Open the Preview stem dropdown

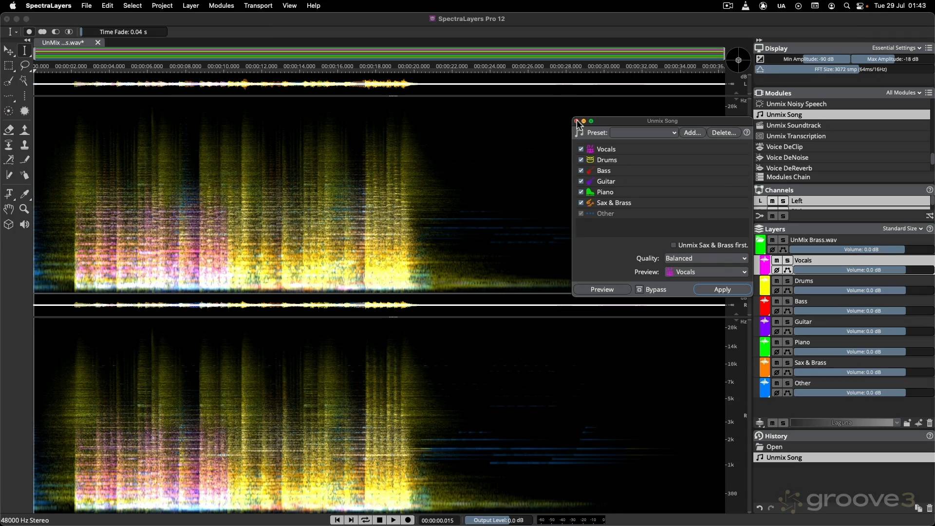coord(706,272)
